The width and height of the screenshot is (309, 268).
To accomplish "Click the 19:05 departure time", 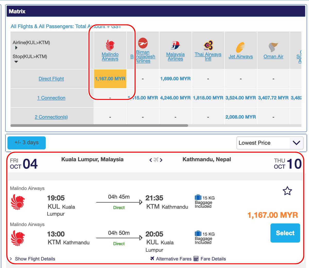I will (56, 198).
